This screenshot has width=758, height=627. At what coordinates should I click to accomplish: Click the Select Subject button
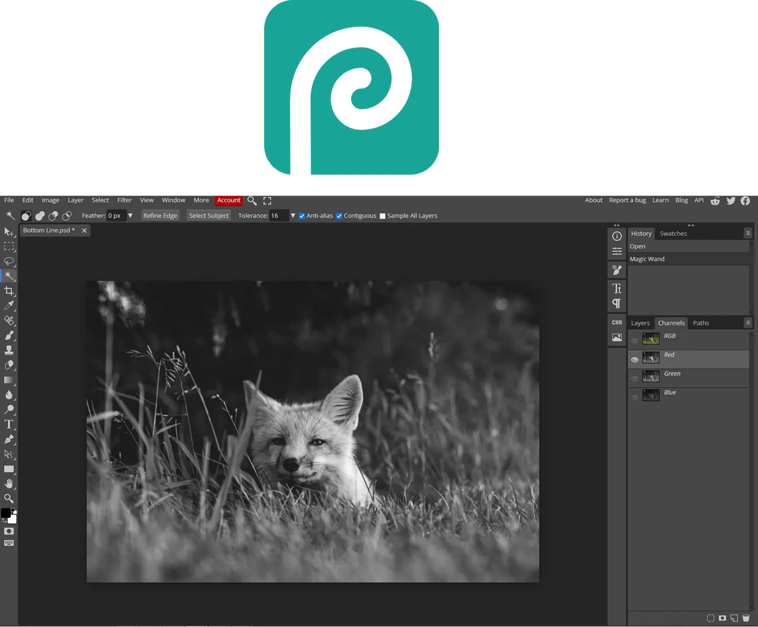209,216
